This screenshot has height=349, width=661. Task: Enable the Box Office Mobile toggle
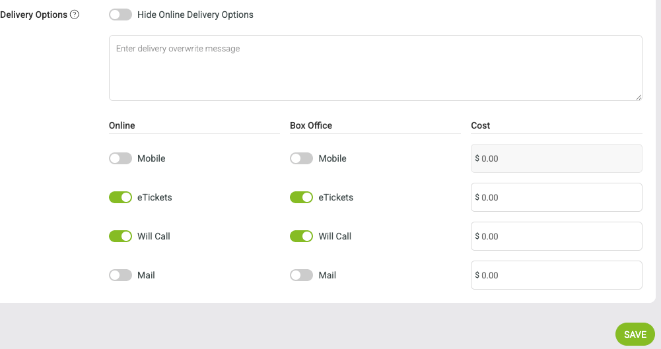[x=301, y=158]
